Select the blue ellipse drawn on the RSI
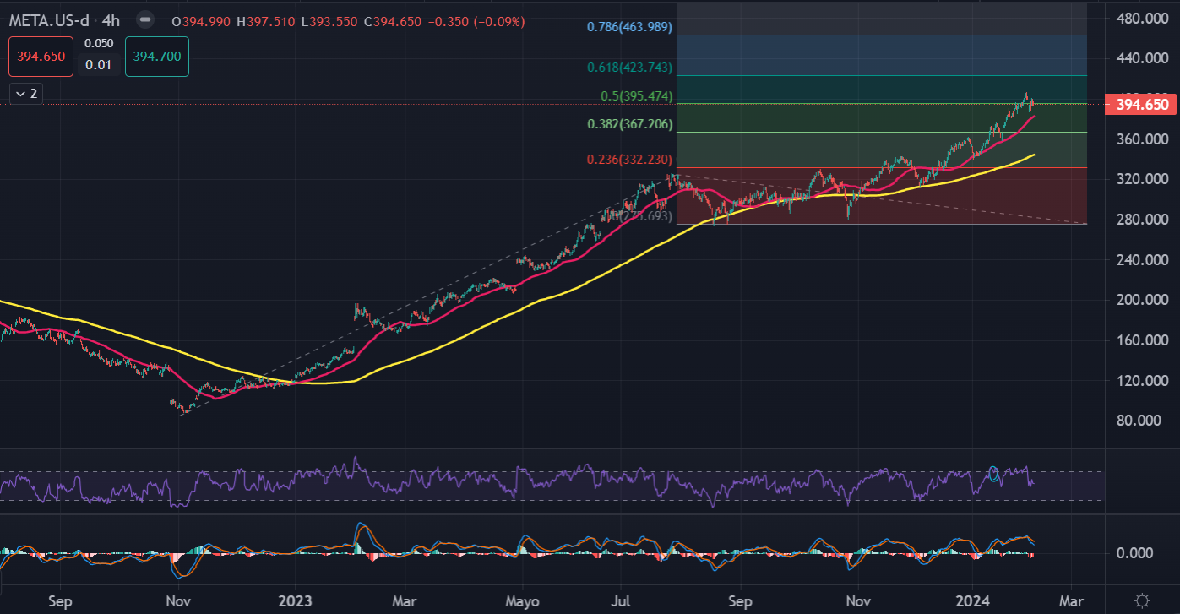1180x614 pixels. [996, 474]
